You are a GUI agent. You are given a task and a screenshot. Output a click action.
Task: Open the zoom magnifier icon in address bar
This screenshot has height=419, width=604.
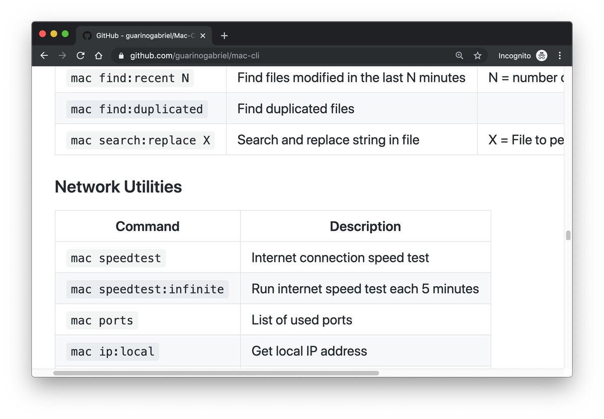coord(459,56)
